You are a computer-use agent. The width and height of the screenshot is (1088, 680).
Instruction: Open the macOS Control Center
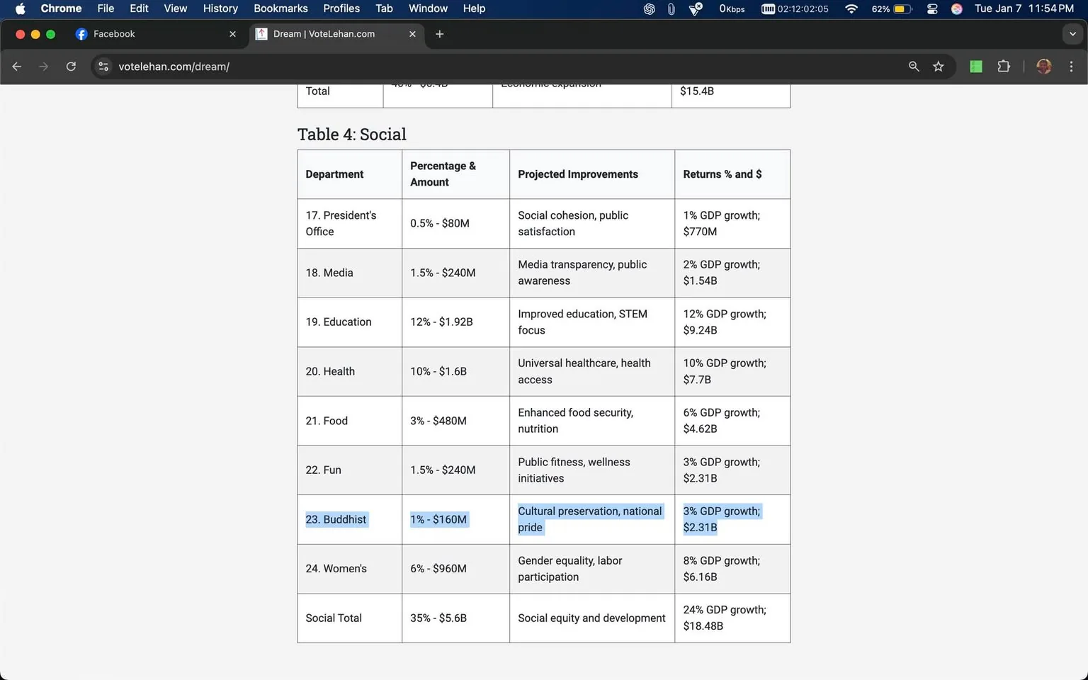(x=932, y=8)
